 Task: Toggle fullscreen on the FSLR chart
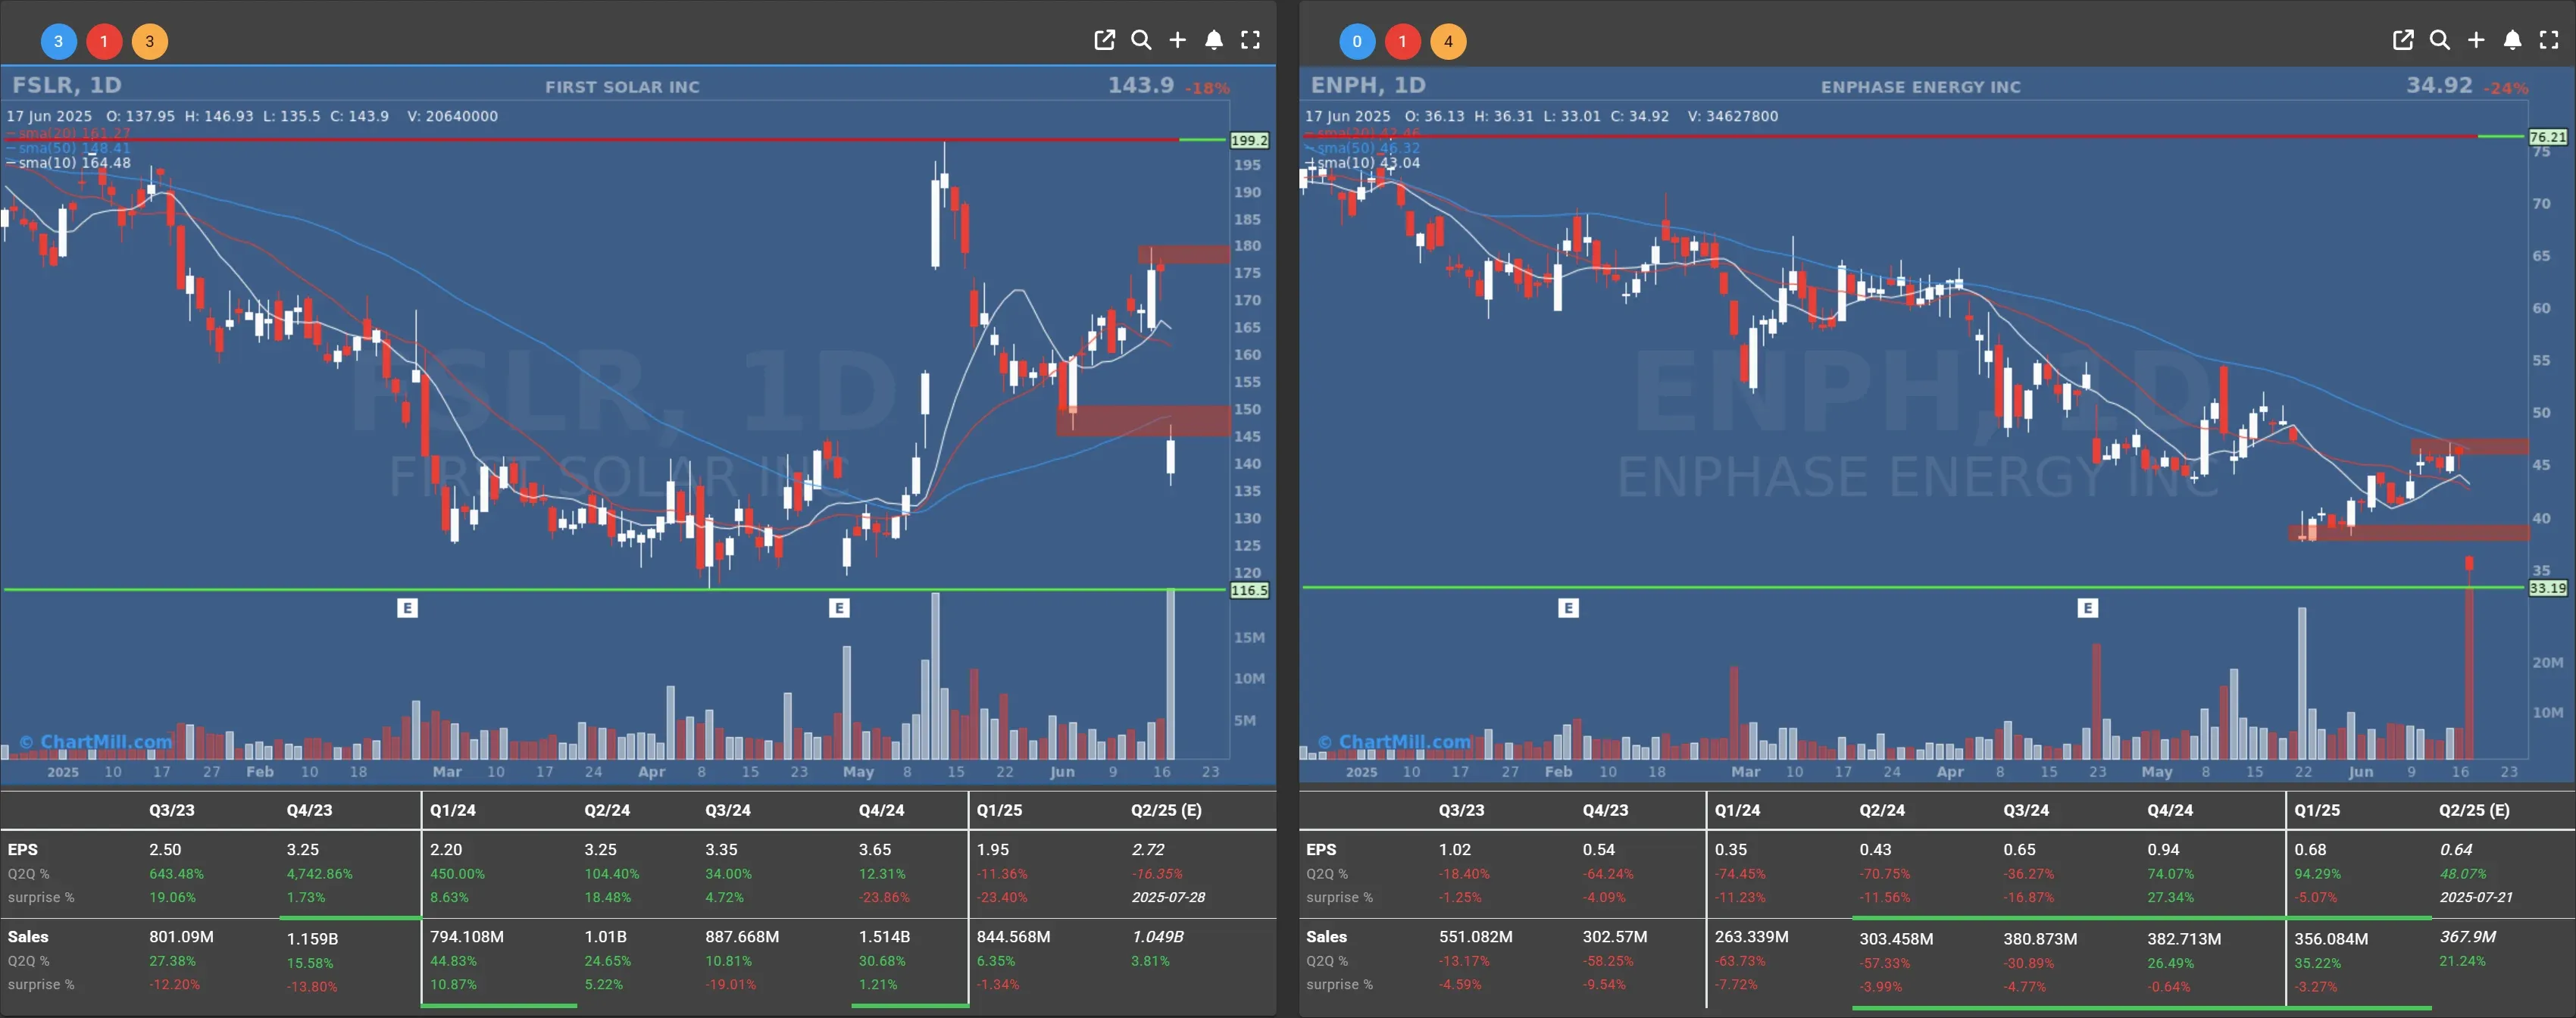point(1250,40)
